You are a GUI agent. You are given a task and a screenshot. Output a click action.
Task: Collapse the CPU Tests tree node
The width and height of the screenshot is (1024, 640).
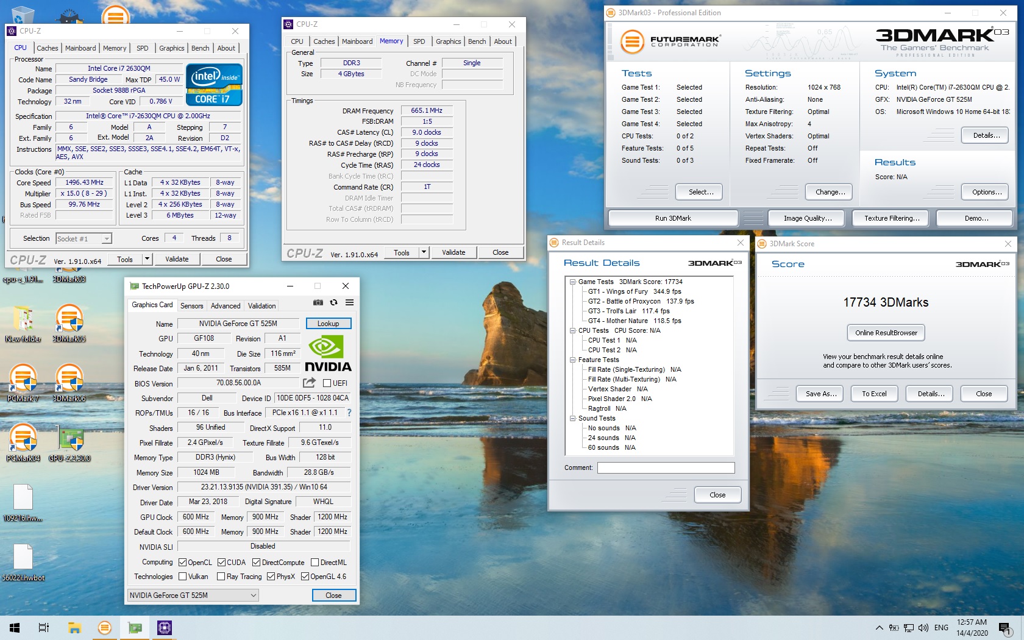(x=573, y=330)
